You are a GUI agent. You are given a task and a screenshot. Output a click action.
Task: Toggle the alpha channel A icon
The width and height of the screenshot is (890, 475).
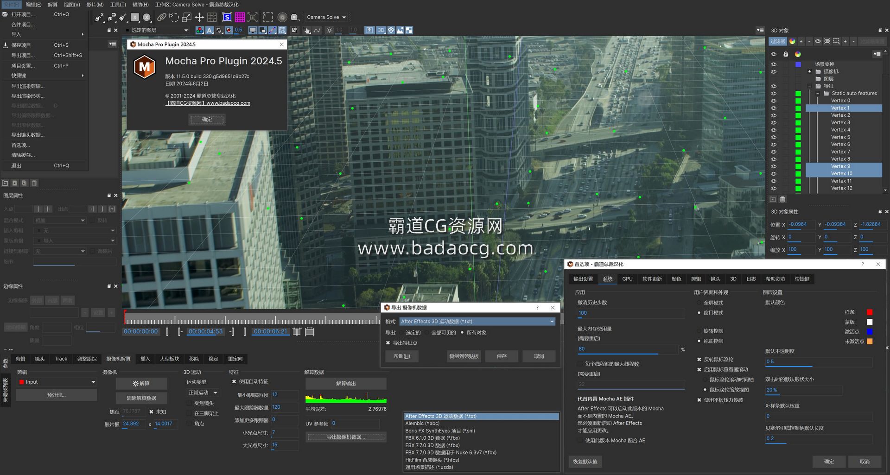point(210,30)
